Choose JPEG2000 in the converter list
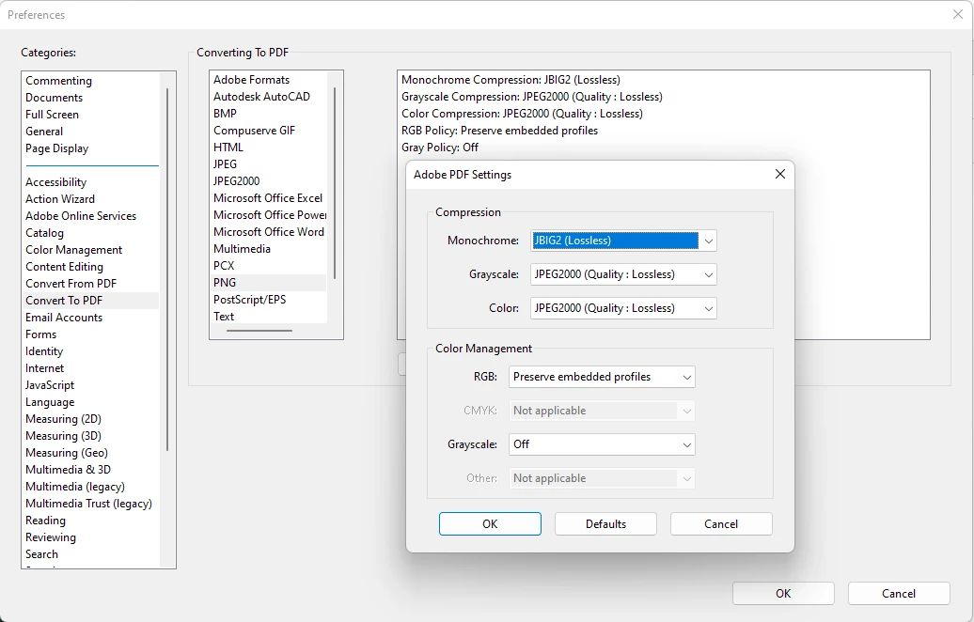The image size is (974, 622). click(x=237, y=181)
